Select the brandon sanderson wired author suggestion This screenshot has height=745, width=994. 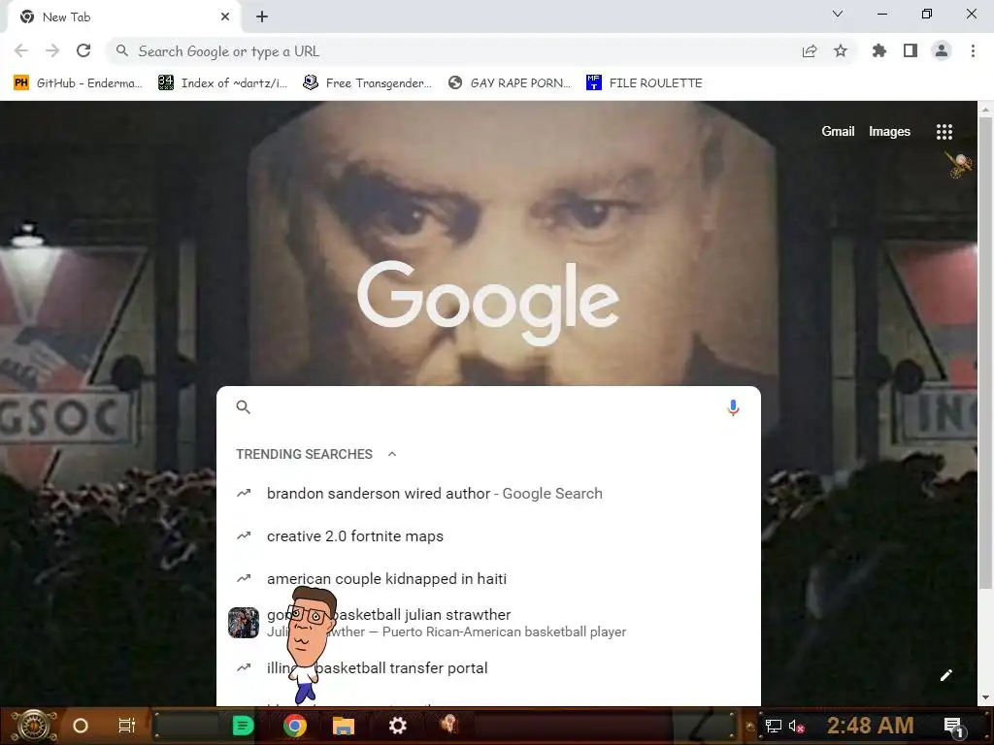488,494
